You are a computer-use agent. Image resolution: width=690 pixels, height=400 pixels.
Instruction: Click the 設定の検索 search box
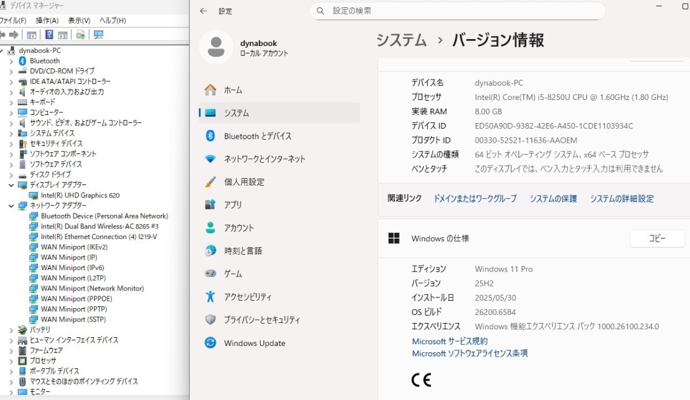point(457,11)
